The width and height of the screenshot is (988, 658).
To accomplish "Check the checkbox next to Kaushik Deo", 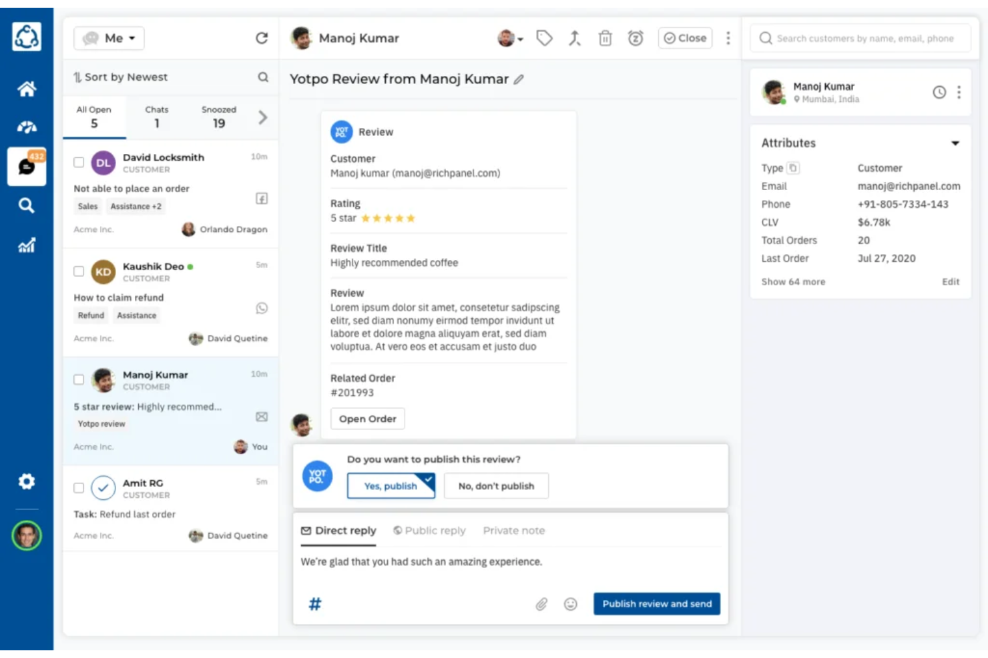I will 79,271.
